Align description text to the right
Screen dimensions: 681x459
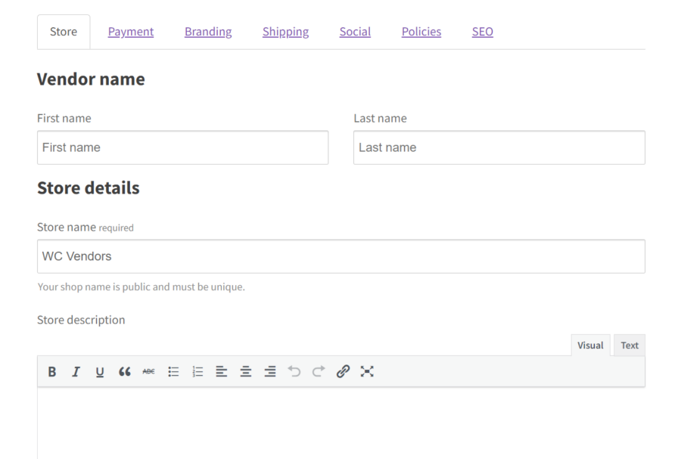[270, 371]
